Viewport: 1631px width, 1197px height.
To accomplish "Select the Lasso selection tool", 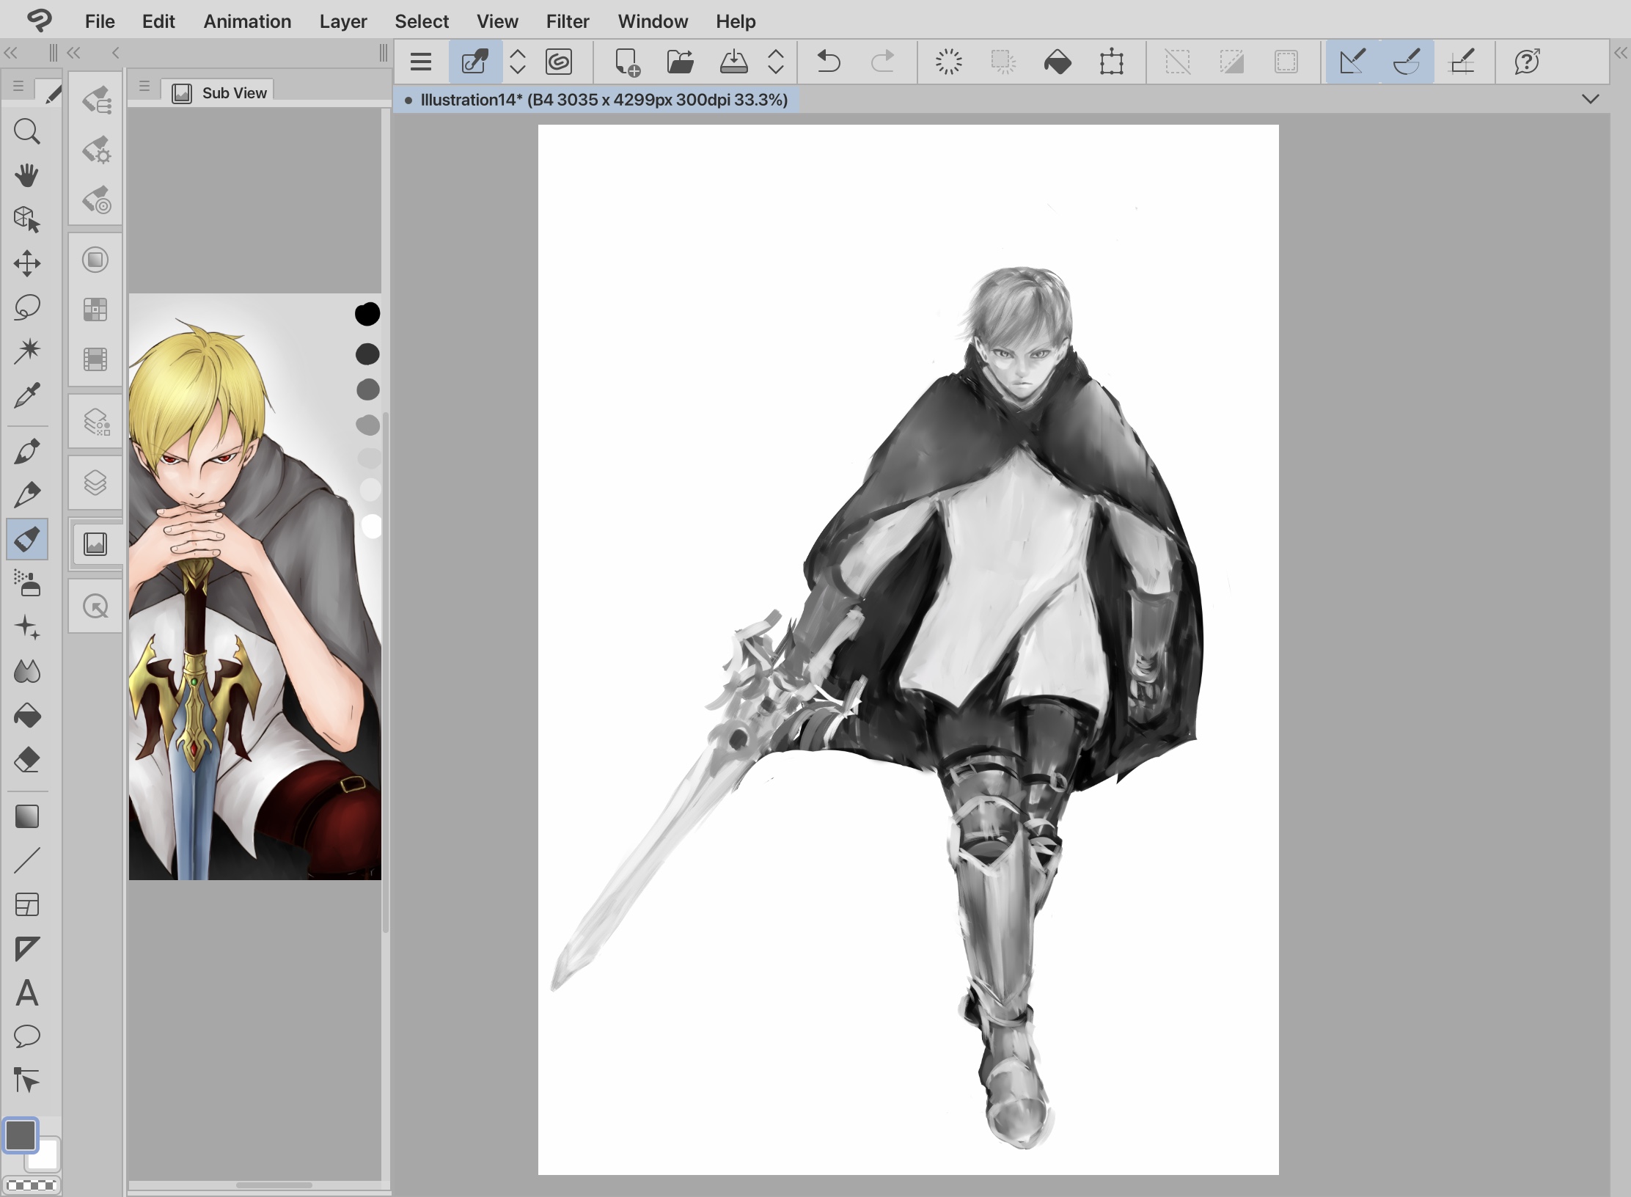I will tap(27, 307).
